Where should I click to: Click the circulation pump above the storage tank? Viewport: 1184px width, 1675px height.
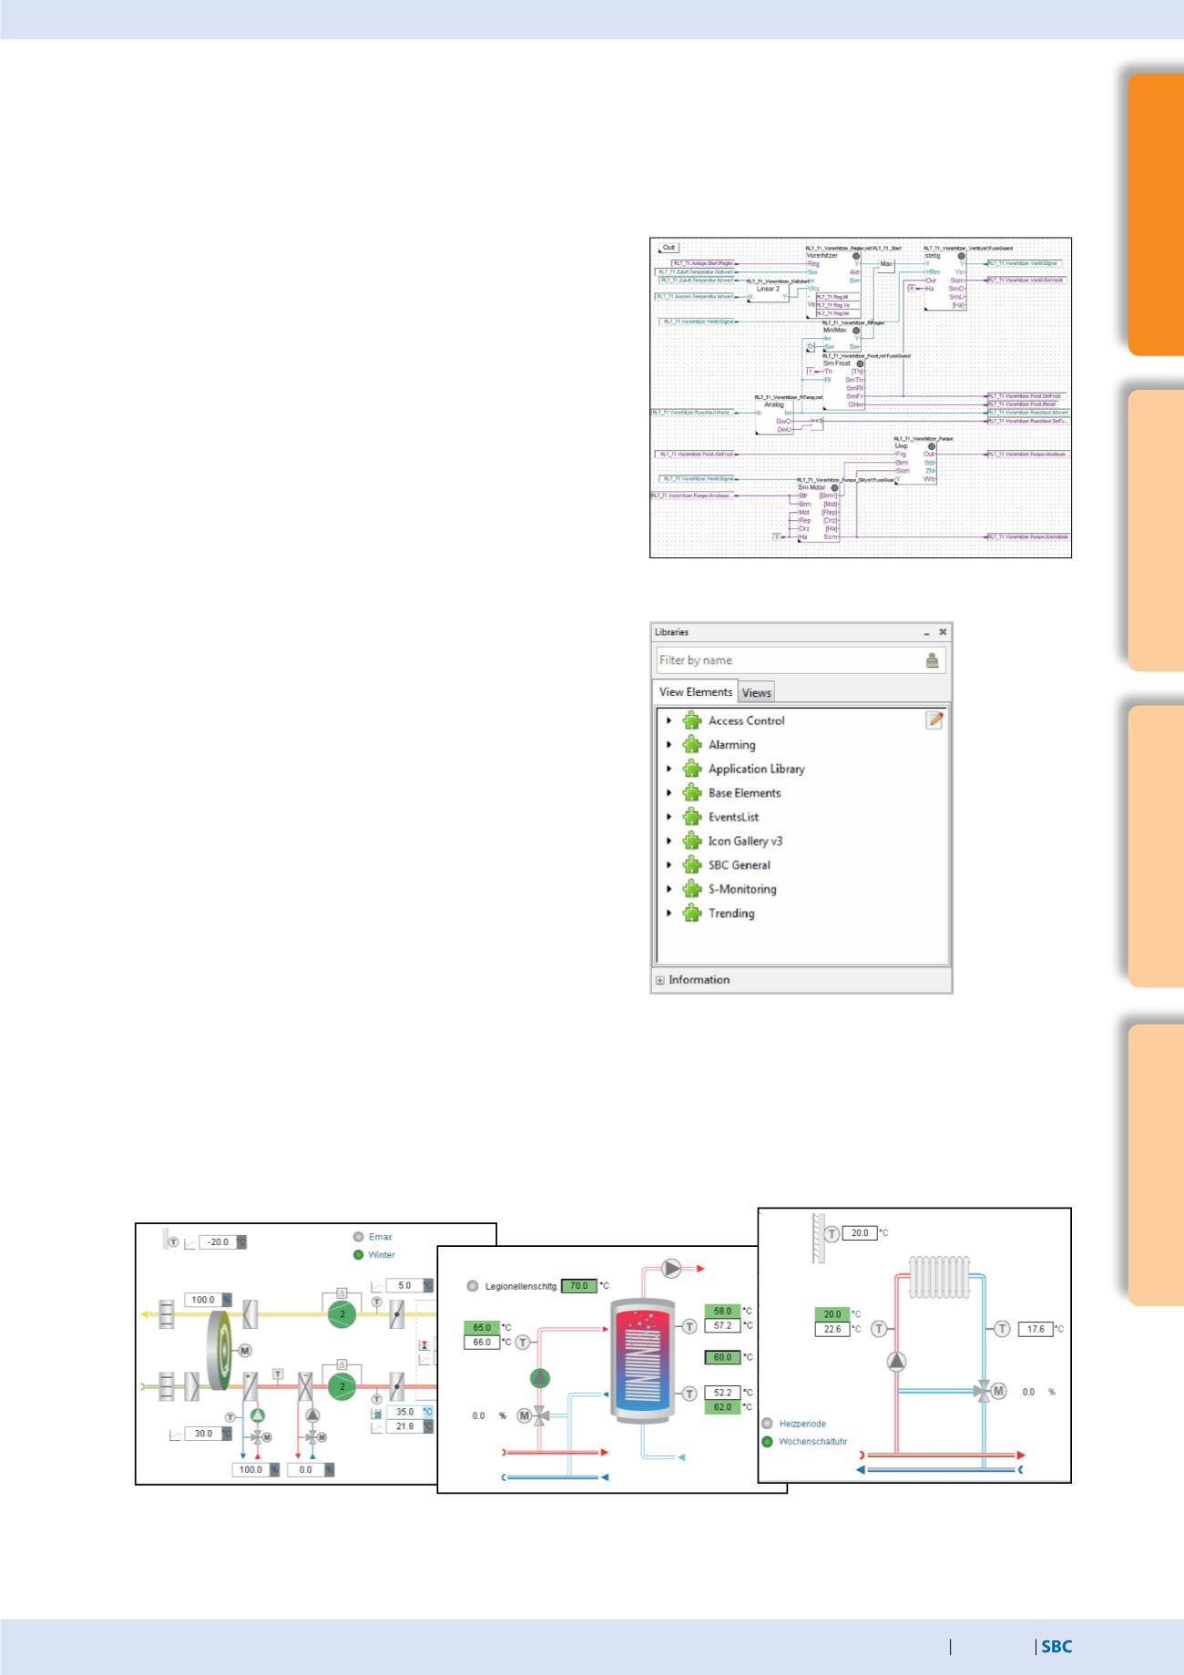[671, 1268]
